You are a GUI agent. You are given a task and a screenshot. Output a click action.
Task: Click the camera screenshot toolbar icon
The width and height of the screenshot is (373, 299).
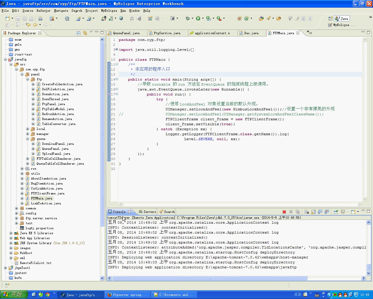[x=172, y=18]
